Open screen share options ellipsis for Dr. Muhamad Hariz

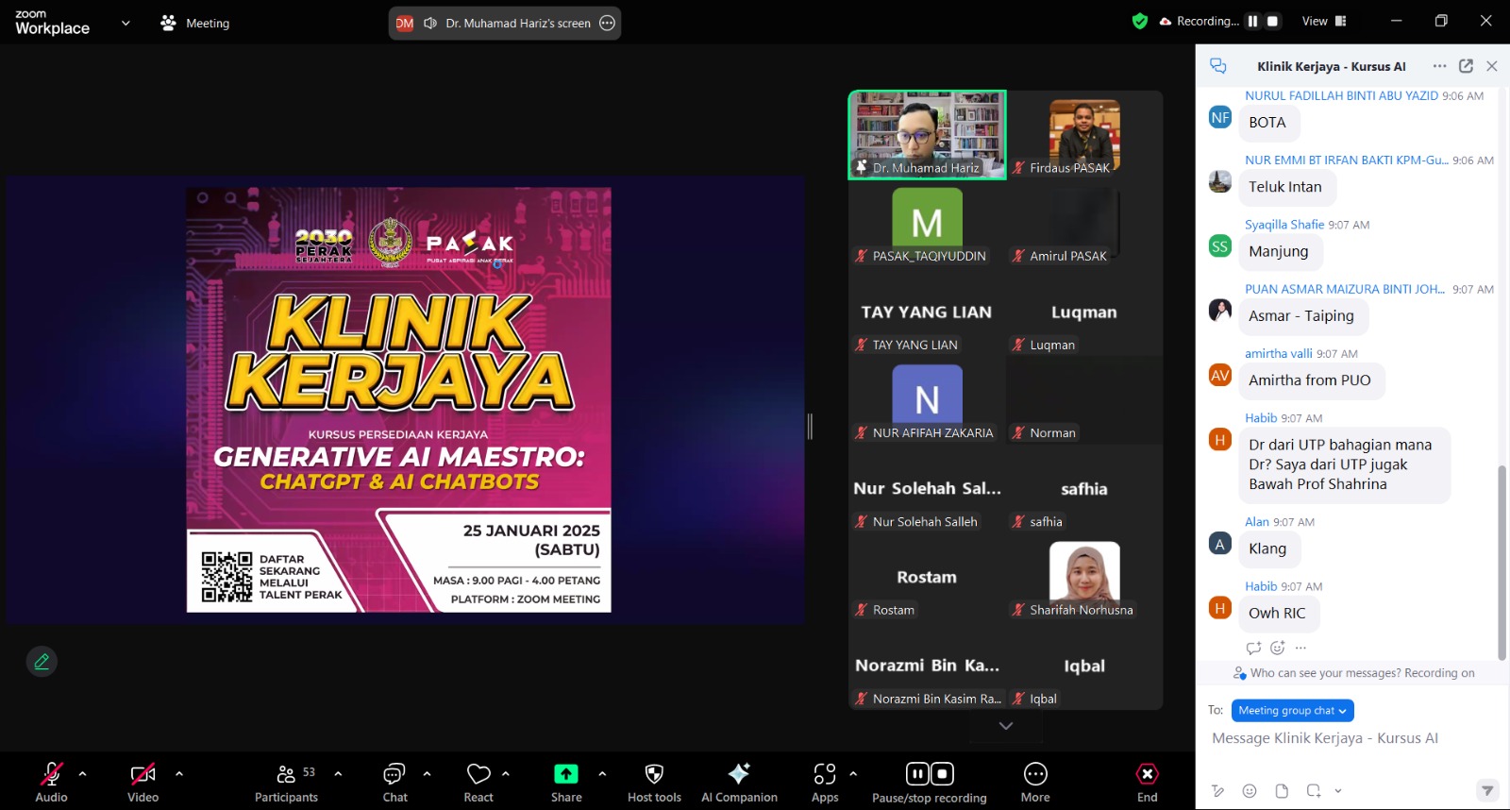point(608,23)
